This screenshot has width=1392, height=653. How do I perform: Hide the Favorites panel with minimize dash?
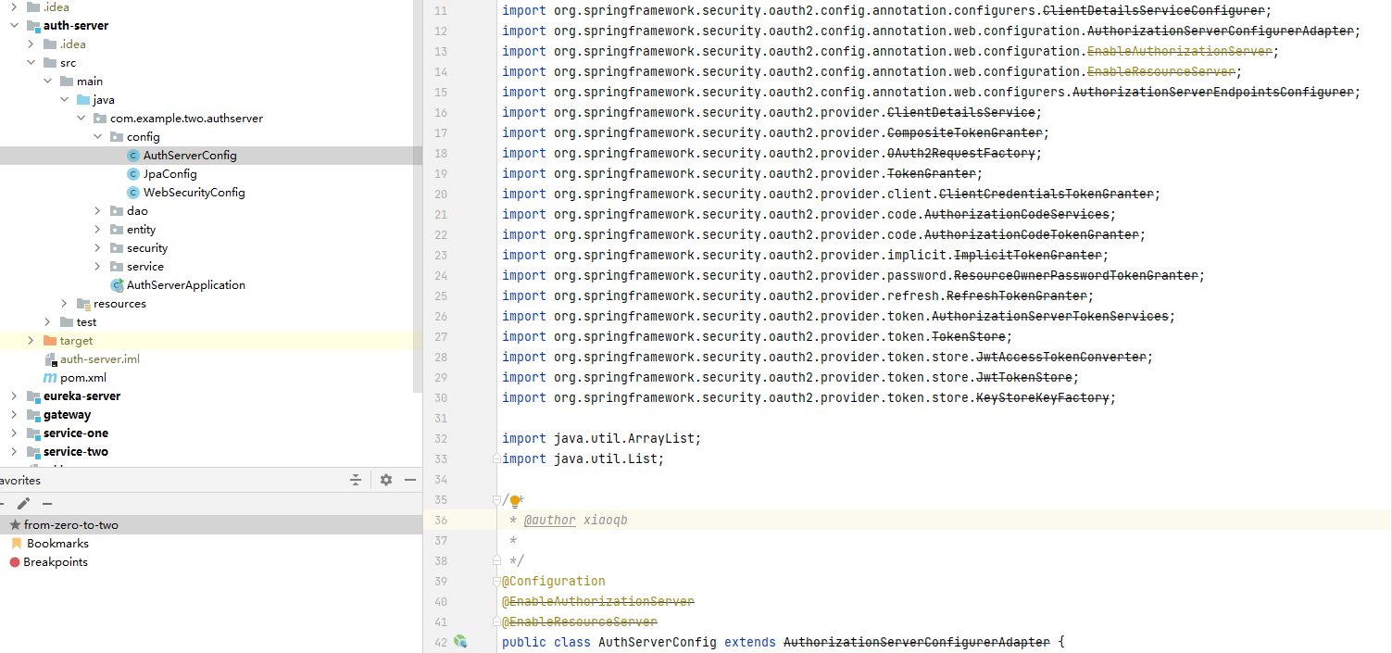(x=410, y=480)
